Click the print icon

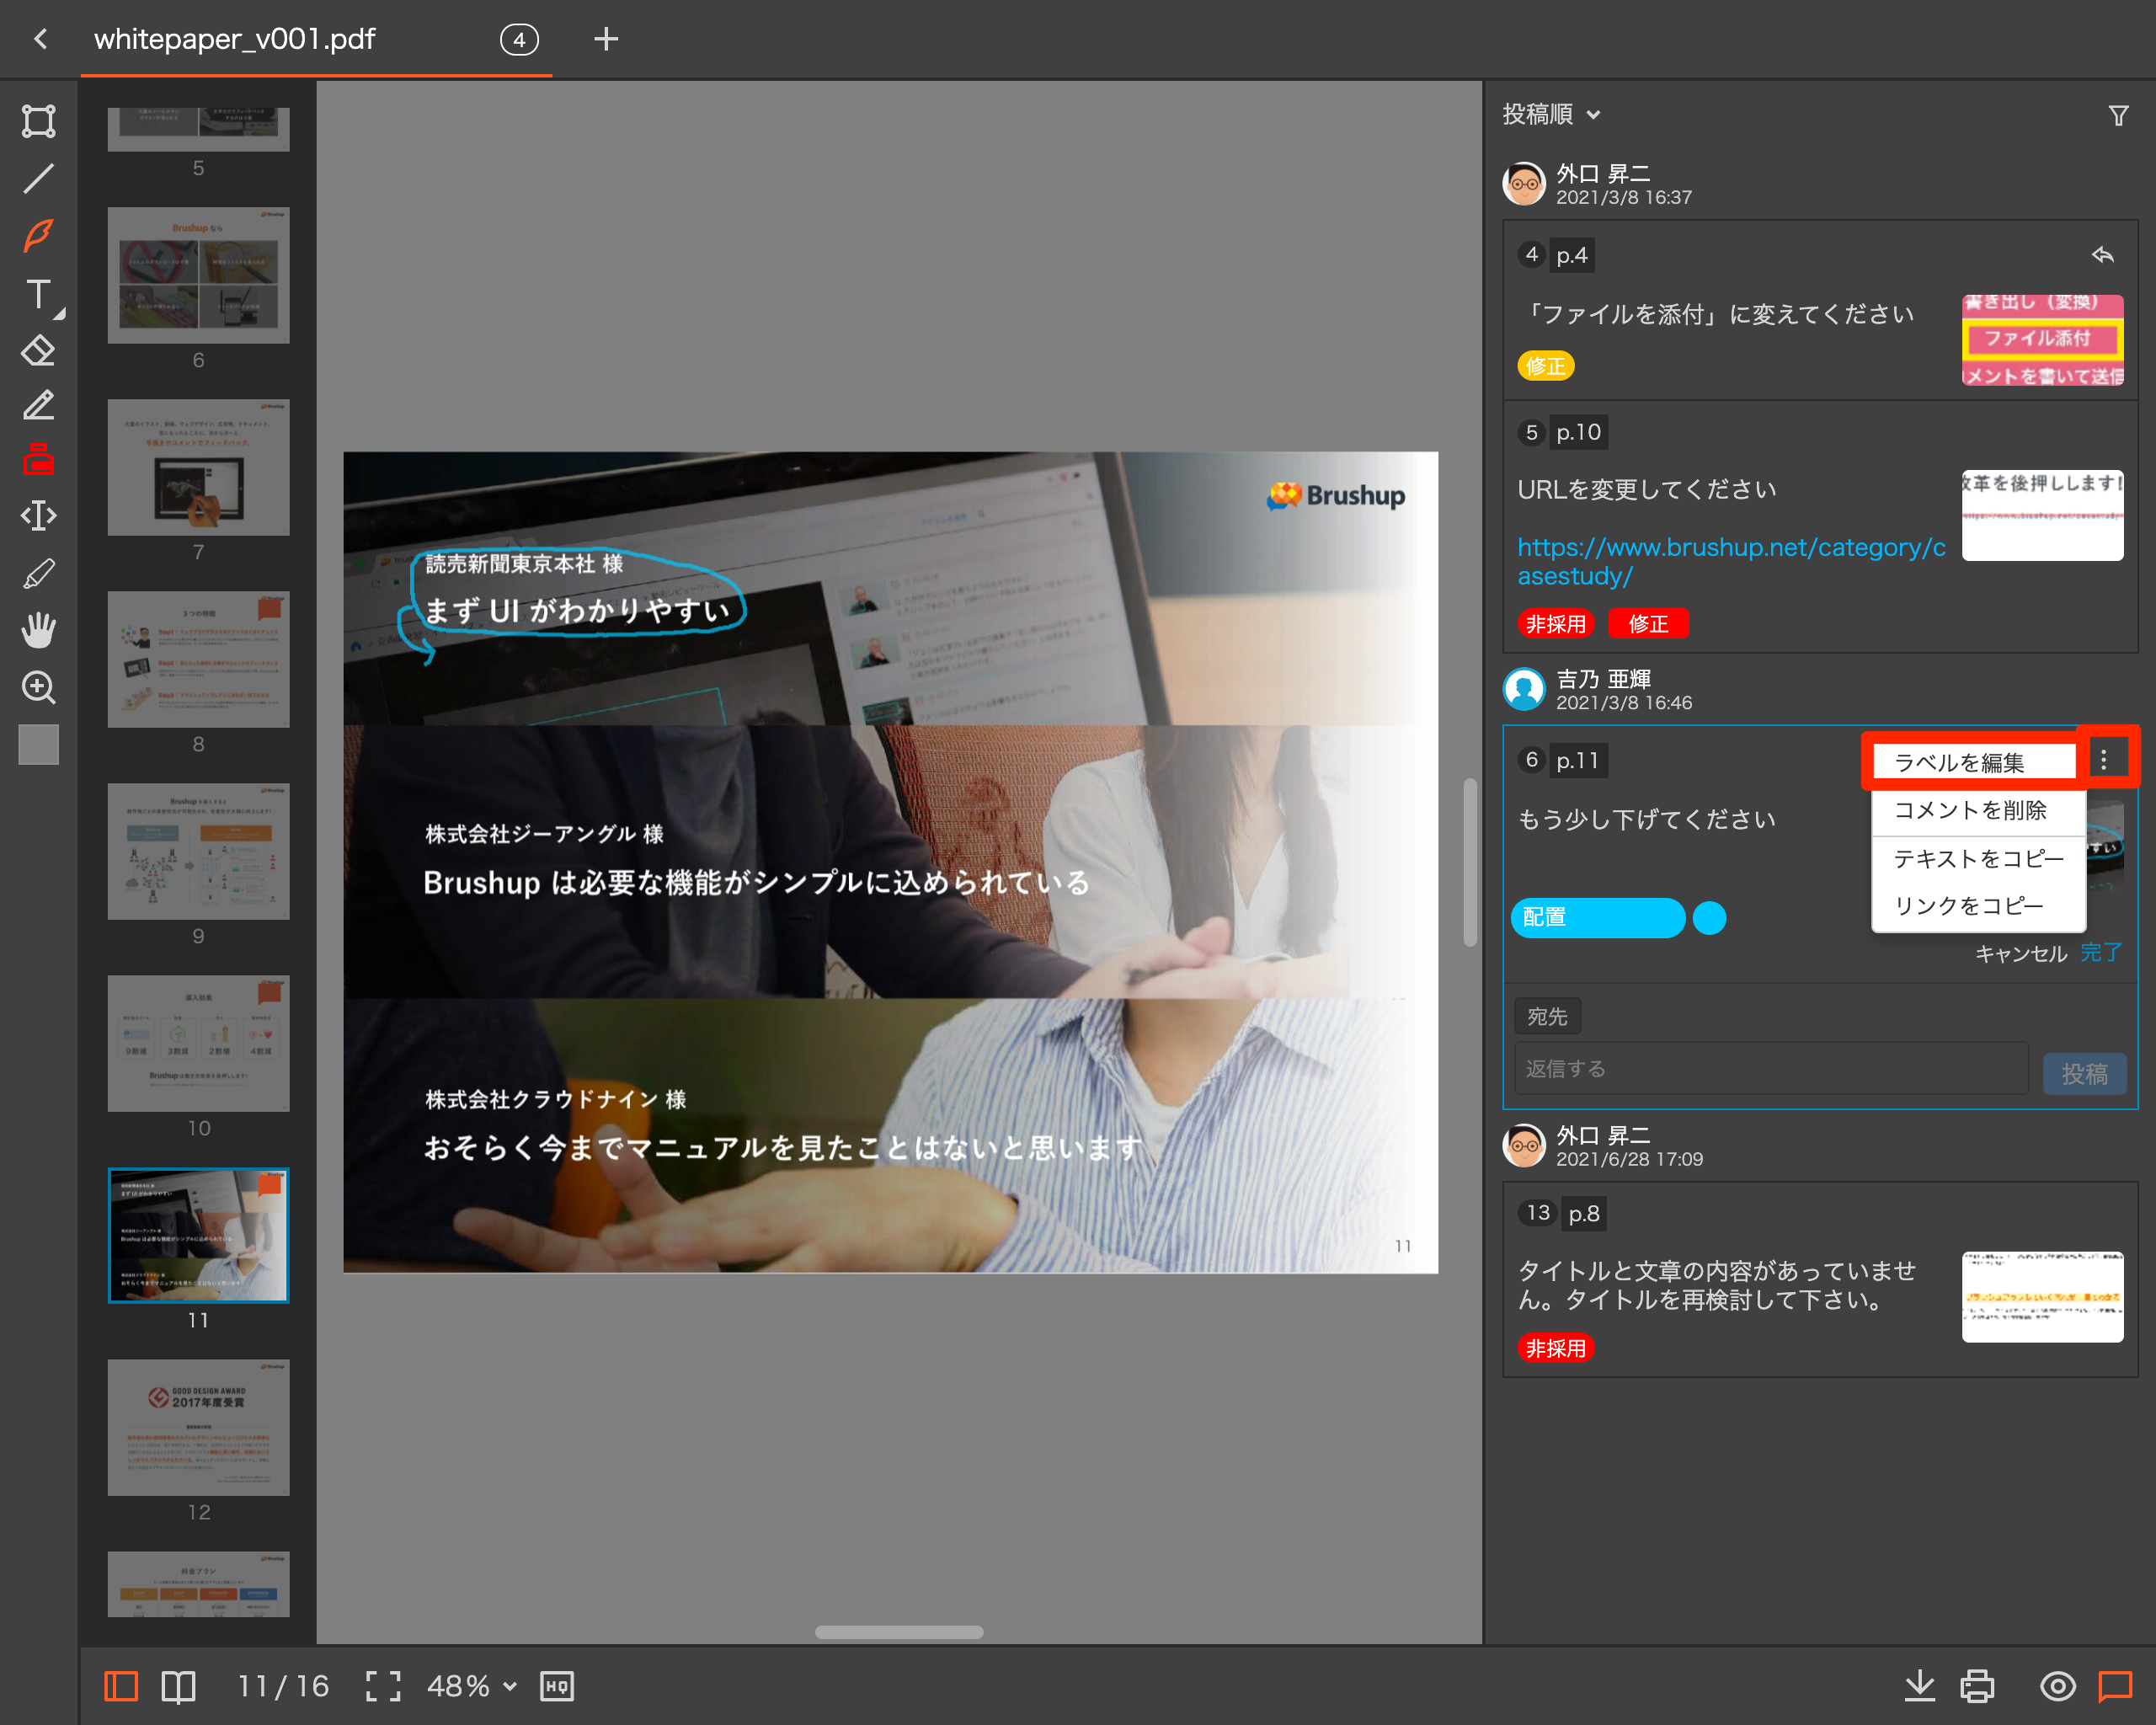pyautogui.click(x=1977, y=1686)
